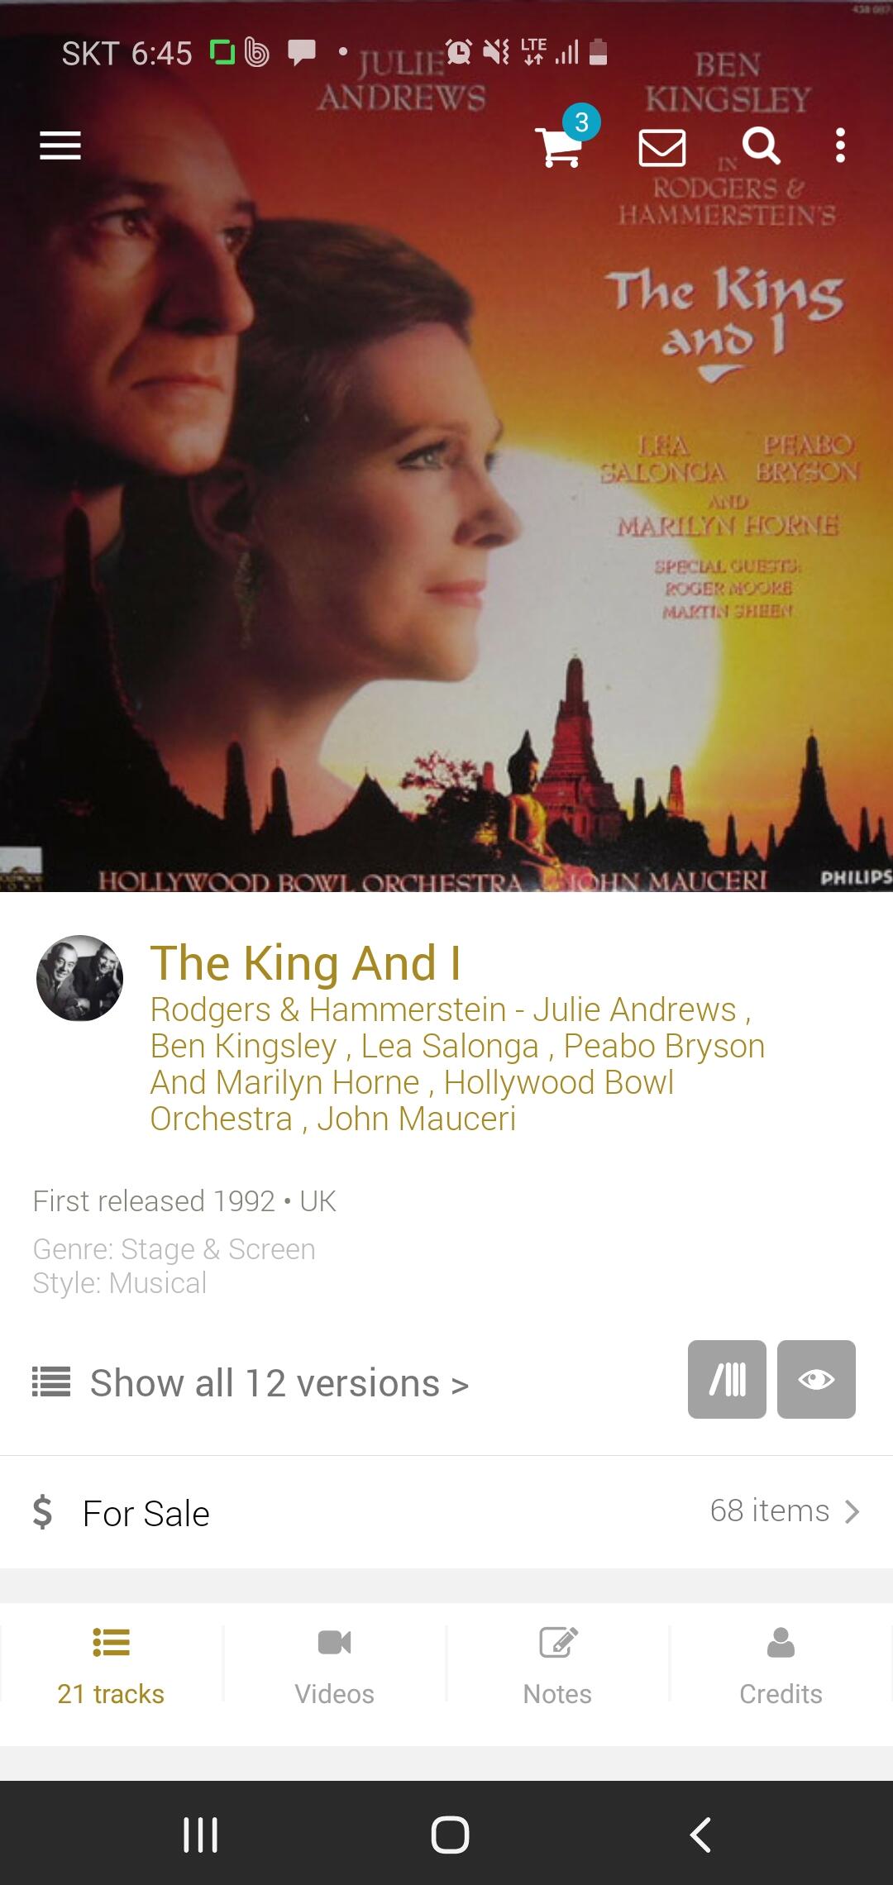
Task: Toggle the wantlist eye button
Action: tap(816, 1379)
